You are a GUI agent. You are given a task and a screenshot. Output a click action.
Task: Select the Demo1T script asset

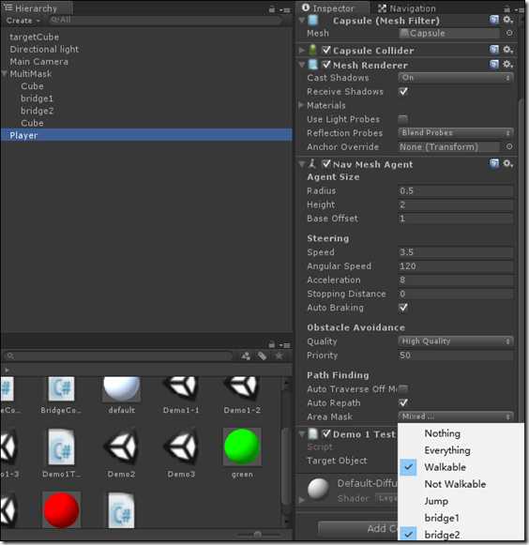tap(61, 453)
